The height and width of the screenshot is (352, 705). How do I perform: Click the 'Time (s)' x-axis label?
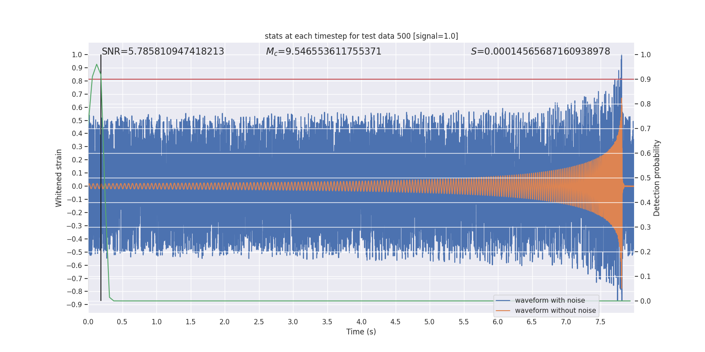point(361,332)
